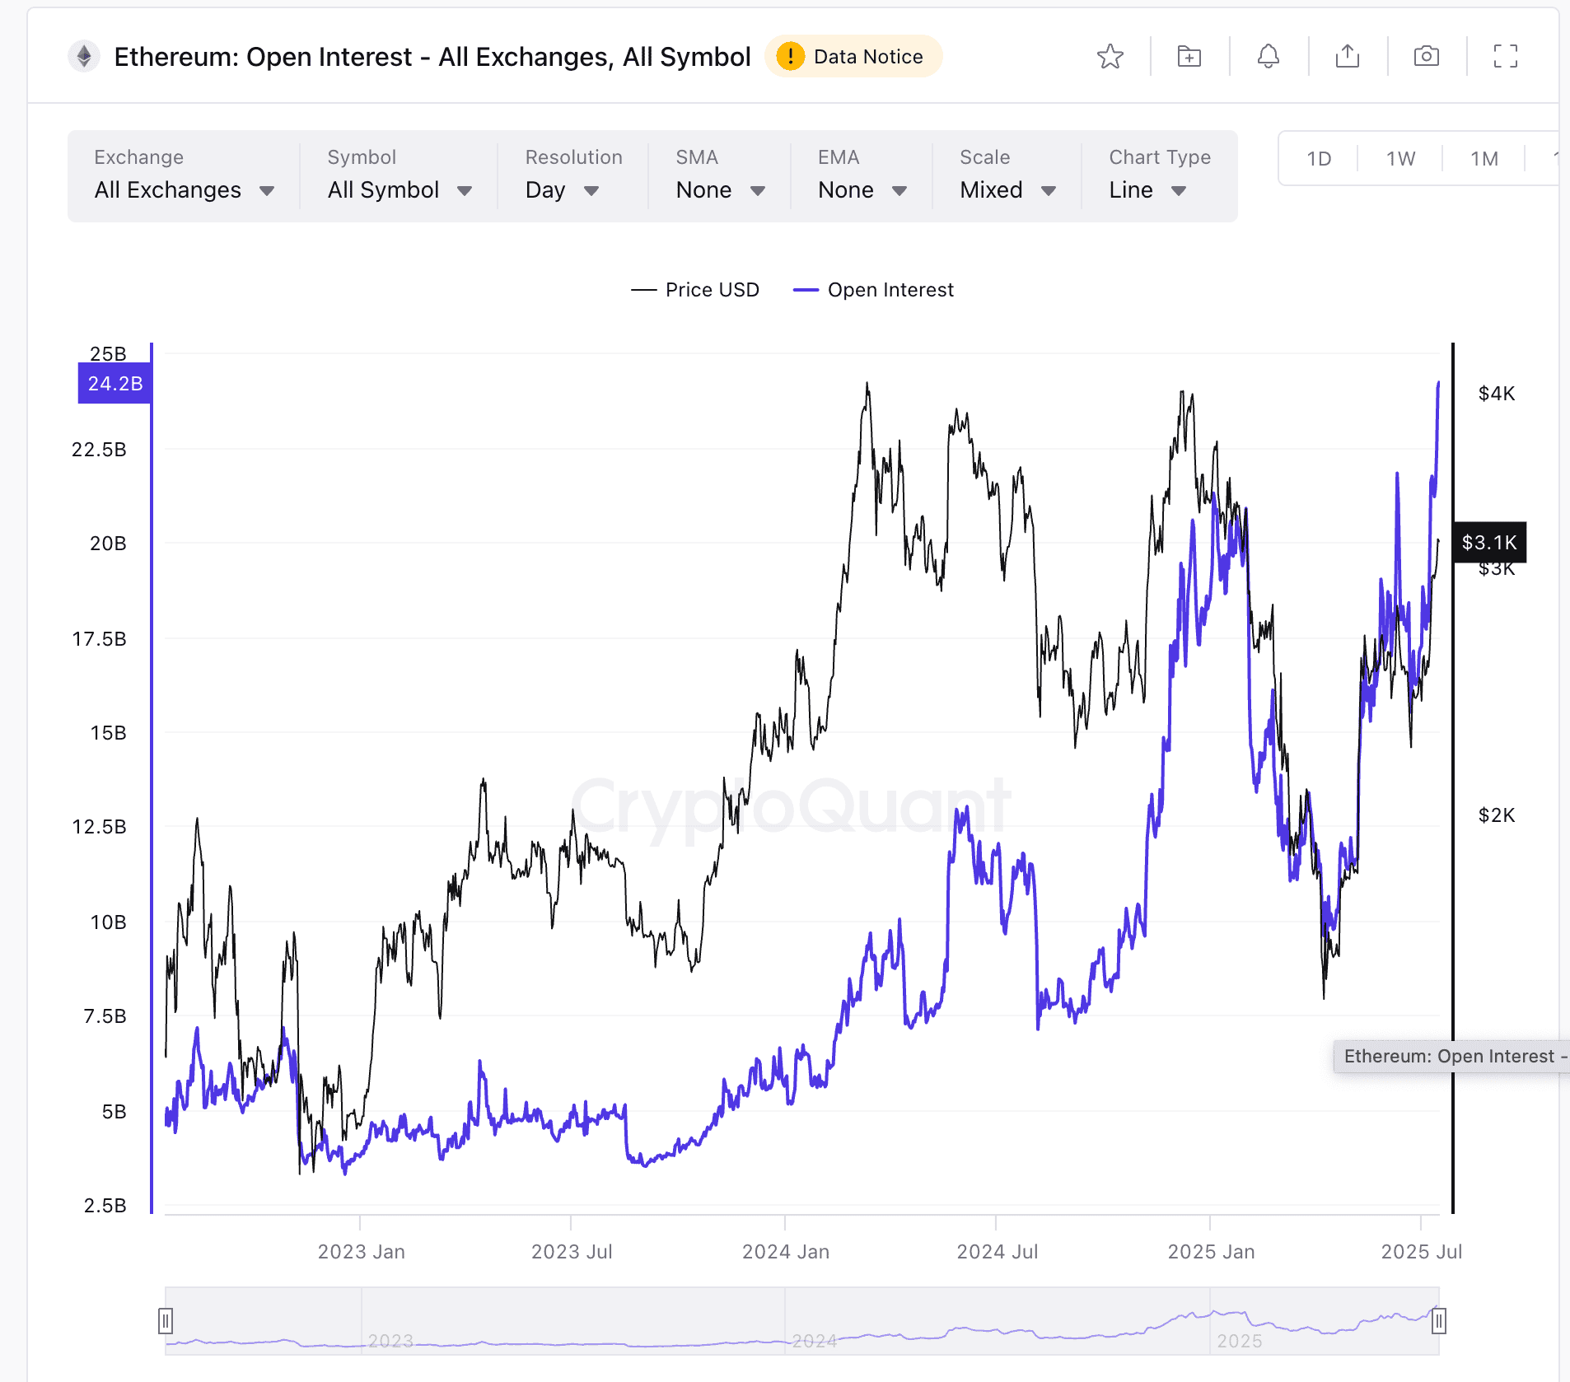Switch to the 1W time range
This screenshot has width=1570, height=1382.
click(1400, 159)
